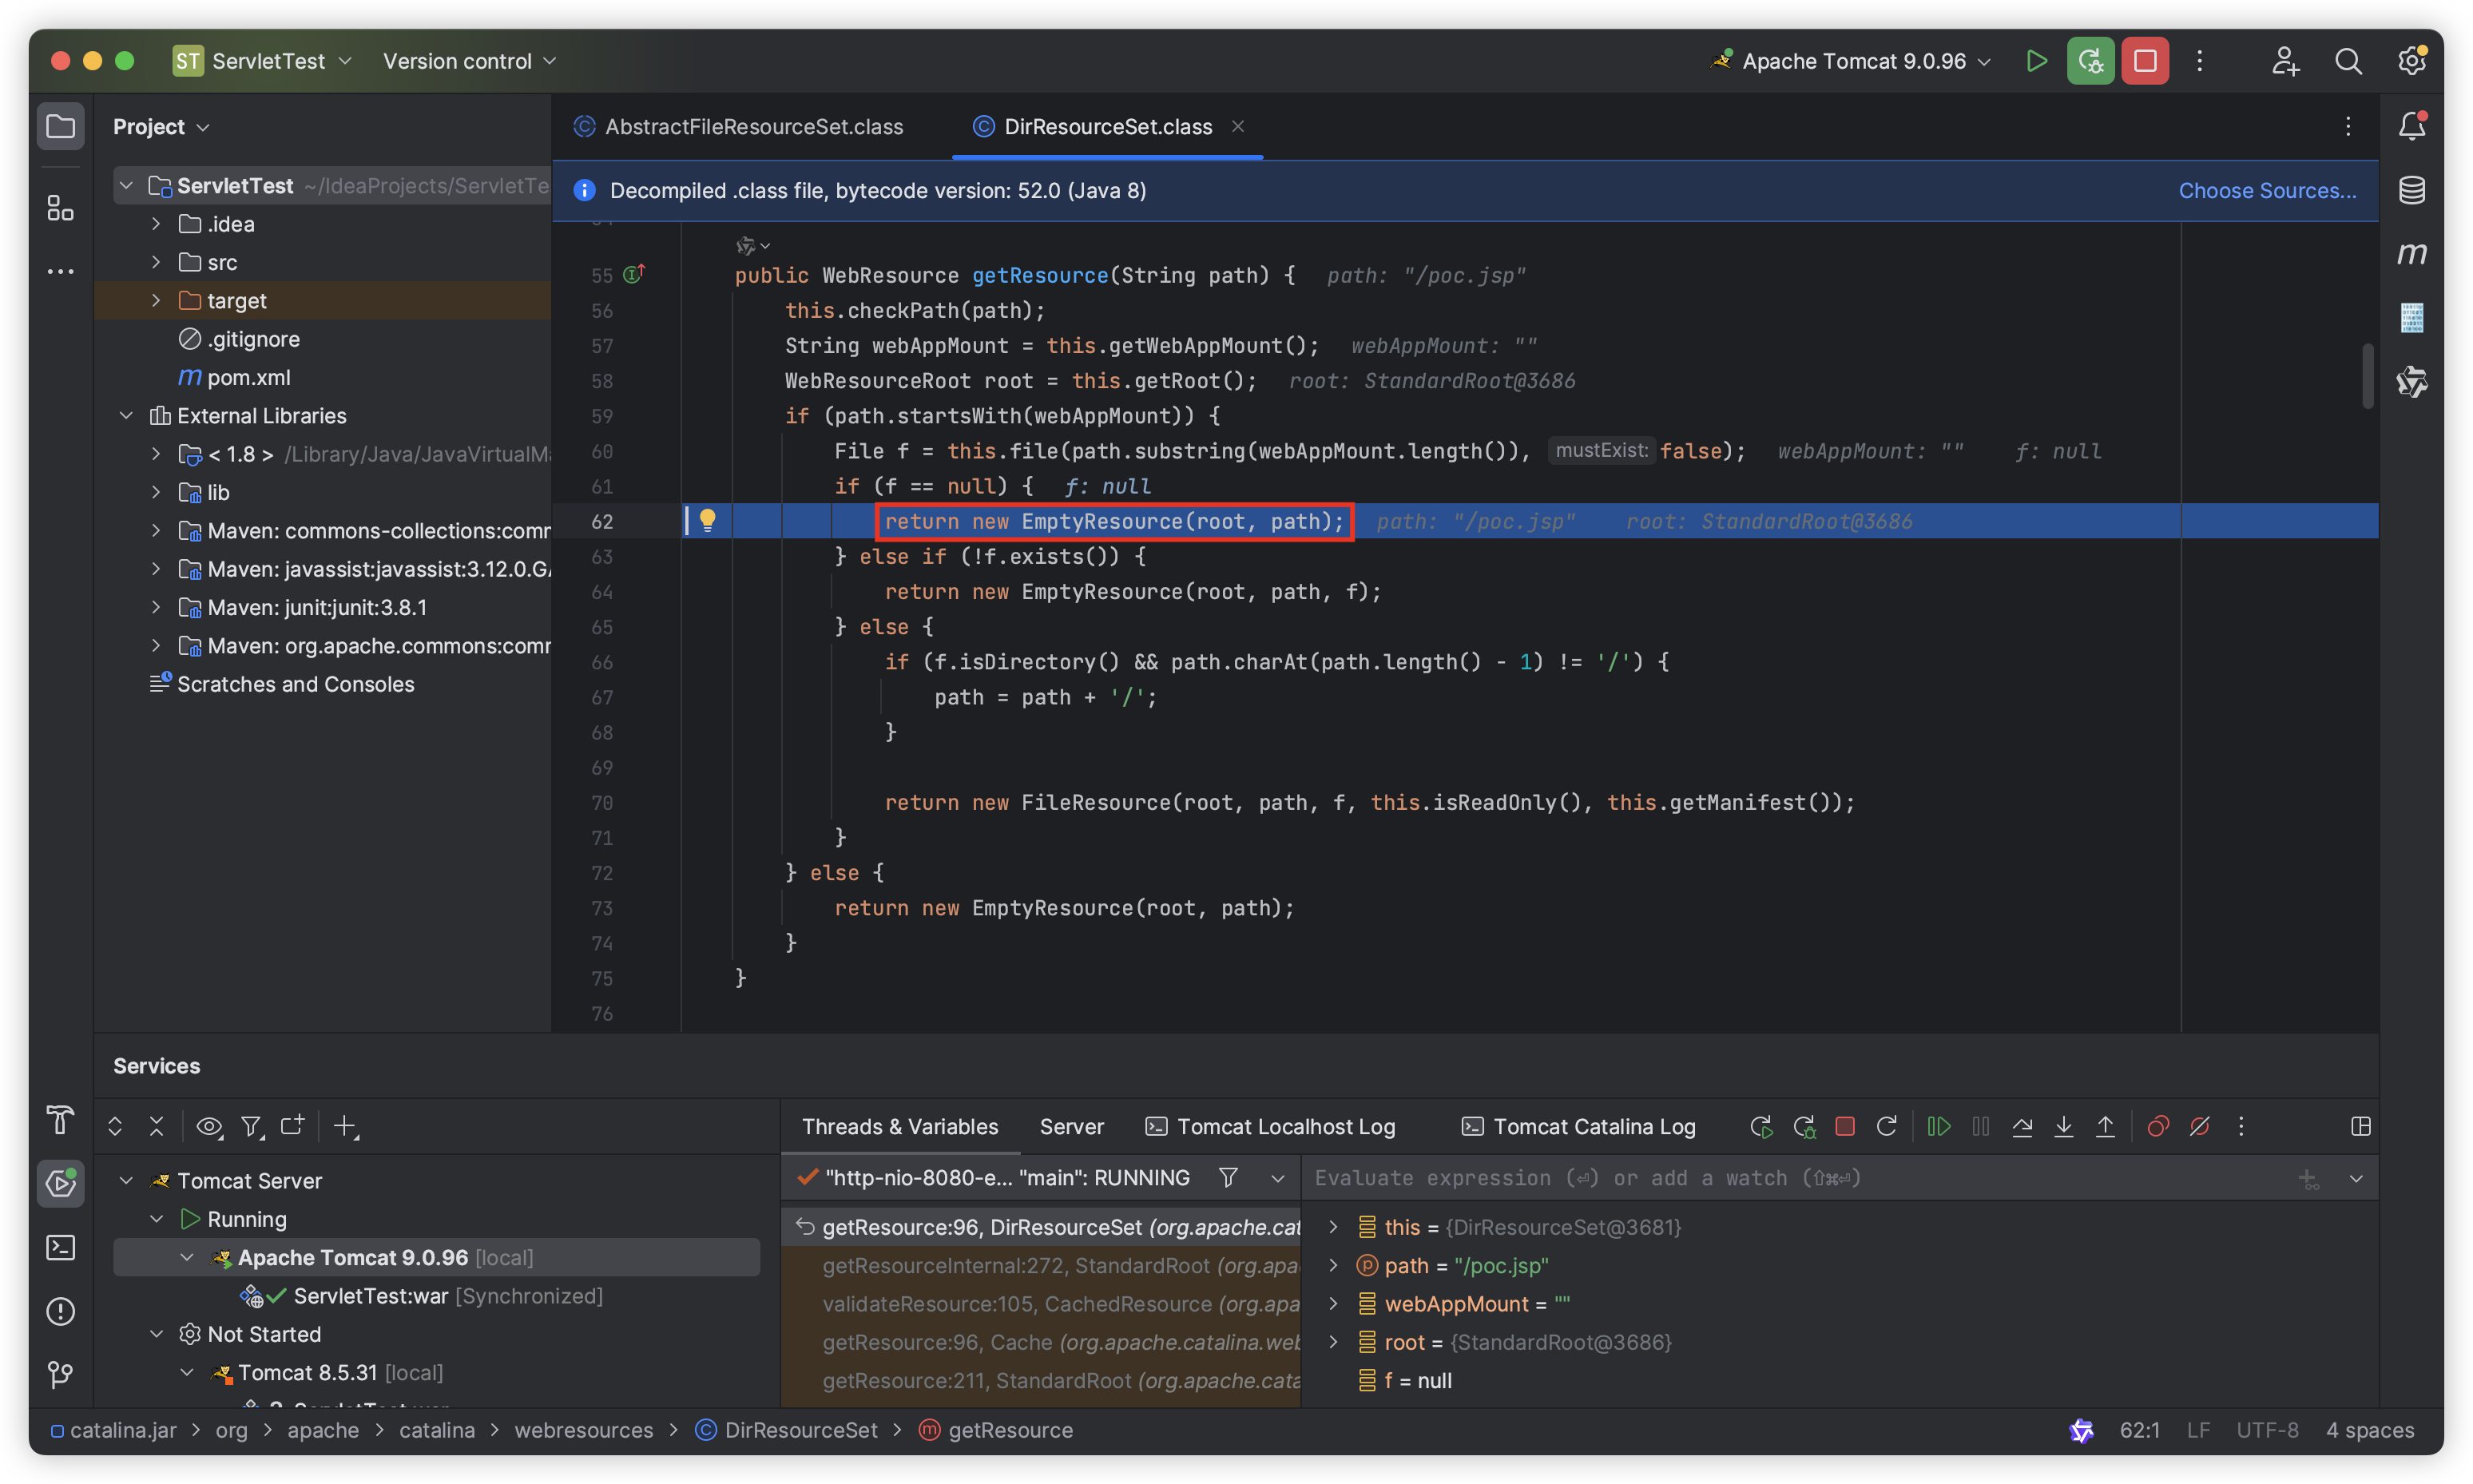Screen dimensions: 2473x1484
Task: Toggle Services view options eye icon
Action: 209,1127
